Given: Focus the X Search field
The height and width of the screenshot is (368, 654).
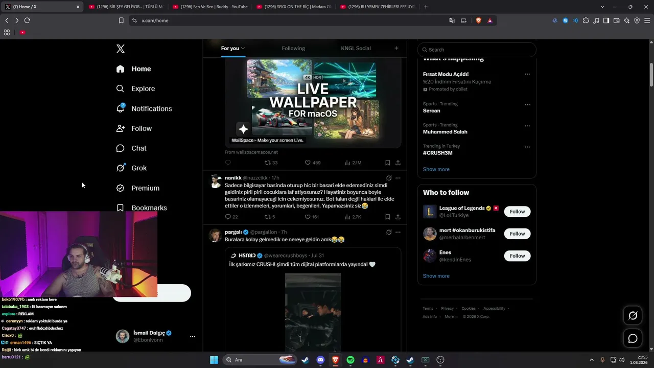Looking at the screenshot, I should 477,50.
